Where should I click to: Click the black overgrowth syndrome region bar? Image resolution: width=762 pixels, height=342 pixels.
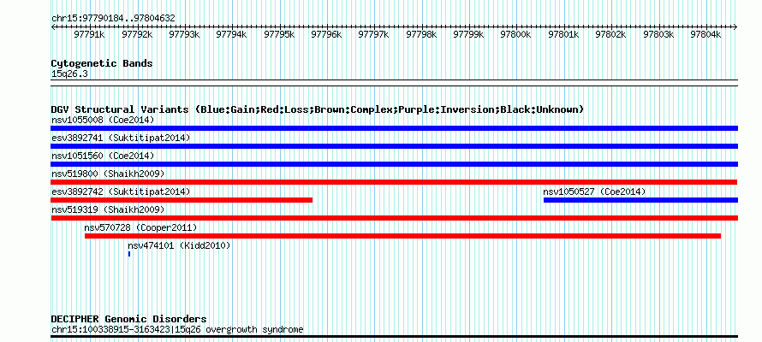tap(394, 336)
